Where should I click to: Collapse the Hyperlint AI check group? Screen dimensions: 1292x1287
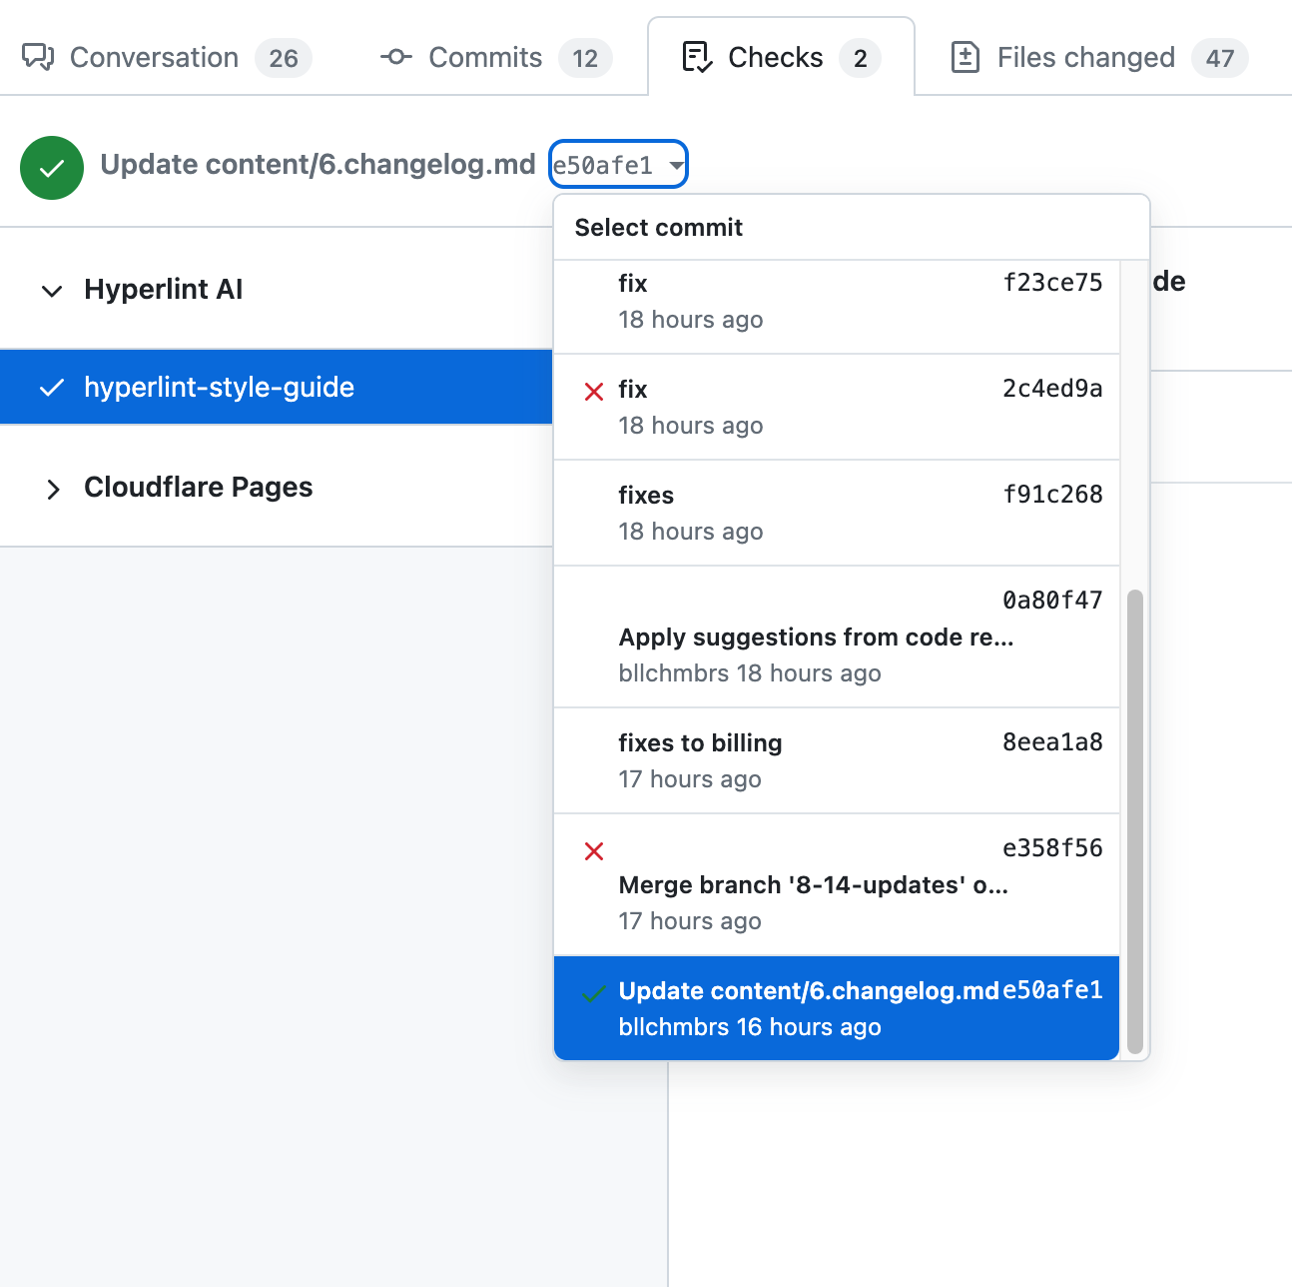click(52, 291)
